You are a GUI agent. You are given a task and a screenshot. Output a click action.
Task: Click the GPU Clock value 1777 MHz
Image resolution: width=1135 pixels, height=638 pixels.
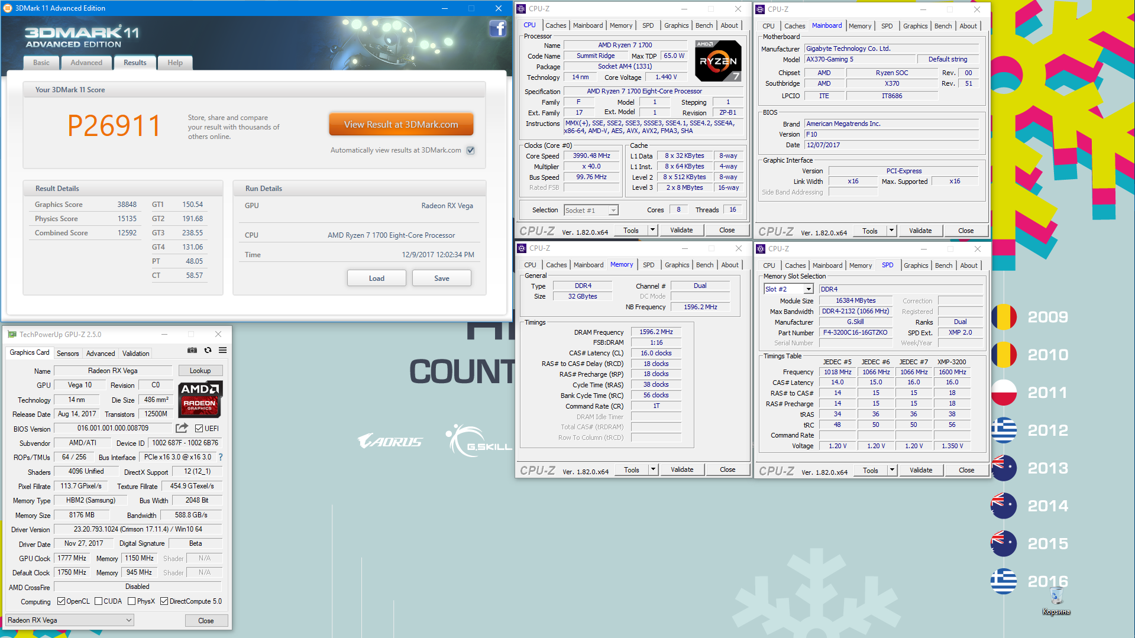pos(72,558)
